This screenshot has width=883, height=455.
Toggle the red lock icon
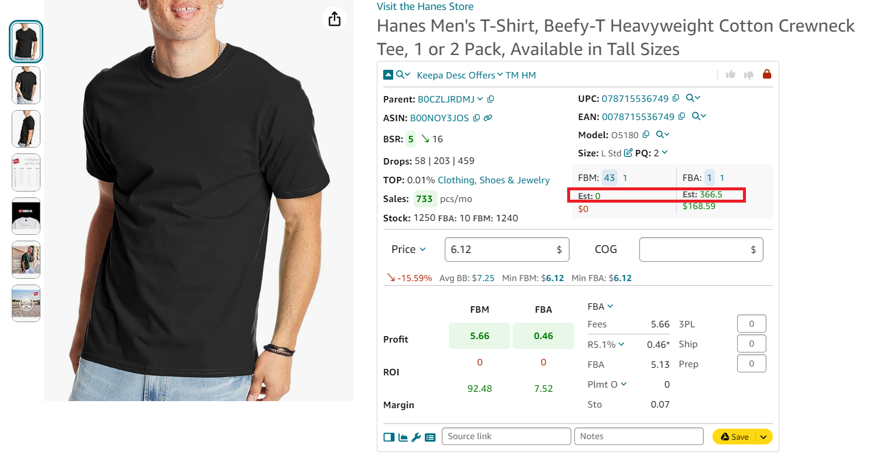click(x=767, y=74)
